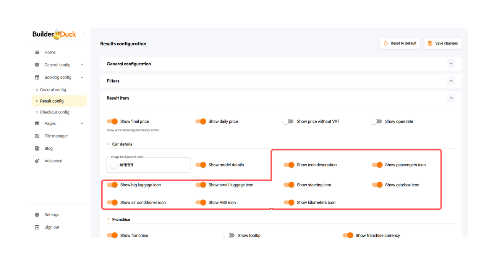Click the Sign out icon

tap(37, 227)
